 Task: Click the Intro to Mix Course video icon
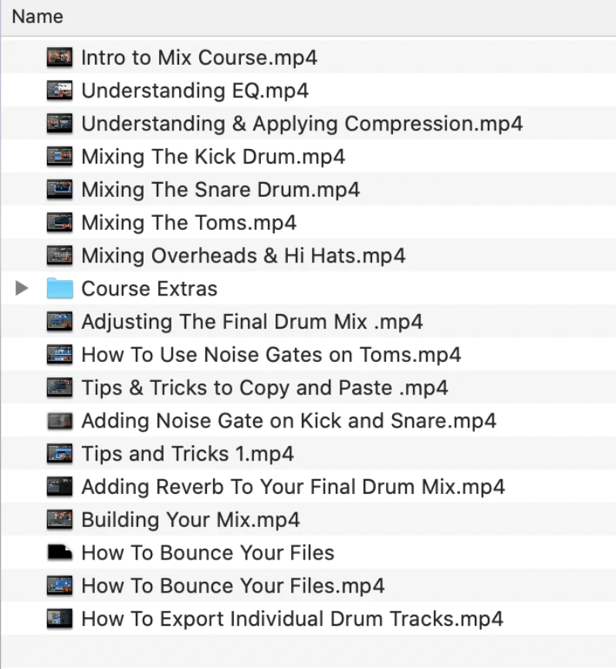coord(59,57)
